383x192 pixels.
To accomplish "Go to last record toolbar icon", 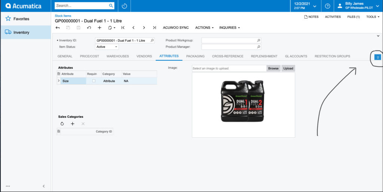I will point(154,28).
